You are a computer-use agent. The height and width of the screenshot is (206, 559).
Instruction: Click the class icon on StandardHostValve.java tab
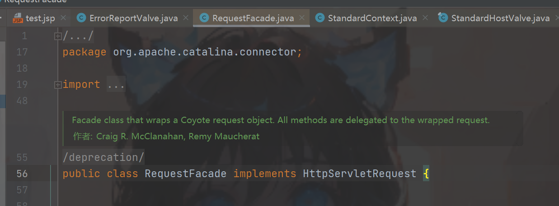click(443, 18)
